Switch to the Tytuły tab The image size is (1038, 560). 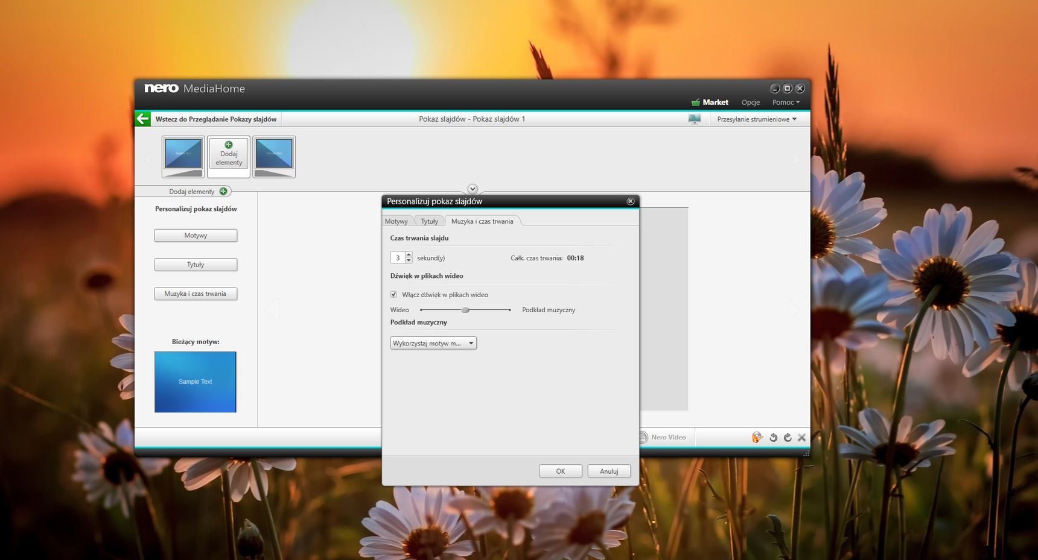429,221
